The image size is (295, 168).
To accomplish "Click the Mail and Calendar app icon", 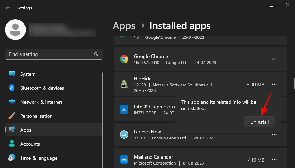I will [124, 160].
